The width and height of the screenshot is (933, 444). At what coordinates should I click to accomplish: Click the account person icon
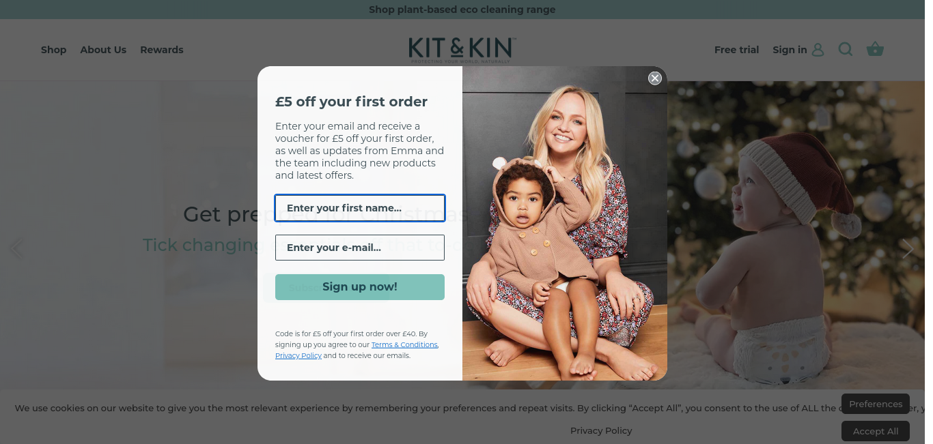click(818, 50)
